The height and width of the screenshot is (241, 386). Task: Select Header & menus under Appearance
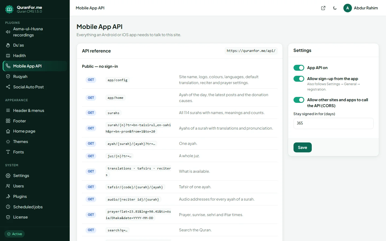35,110
